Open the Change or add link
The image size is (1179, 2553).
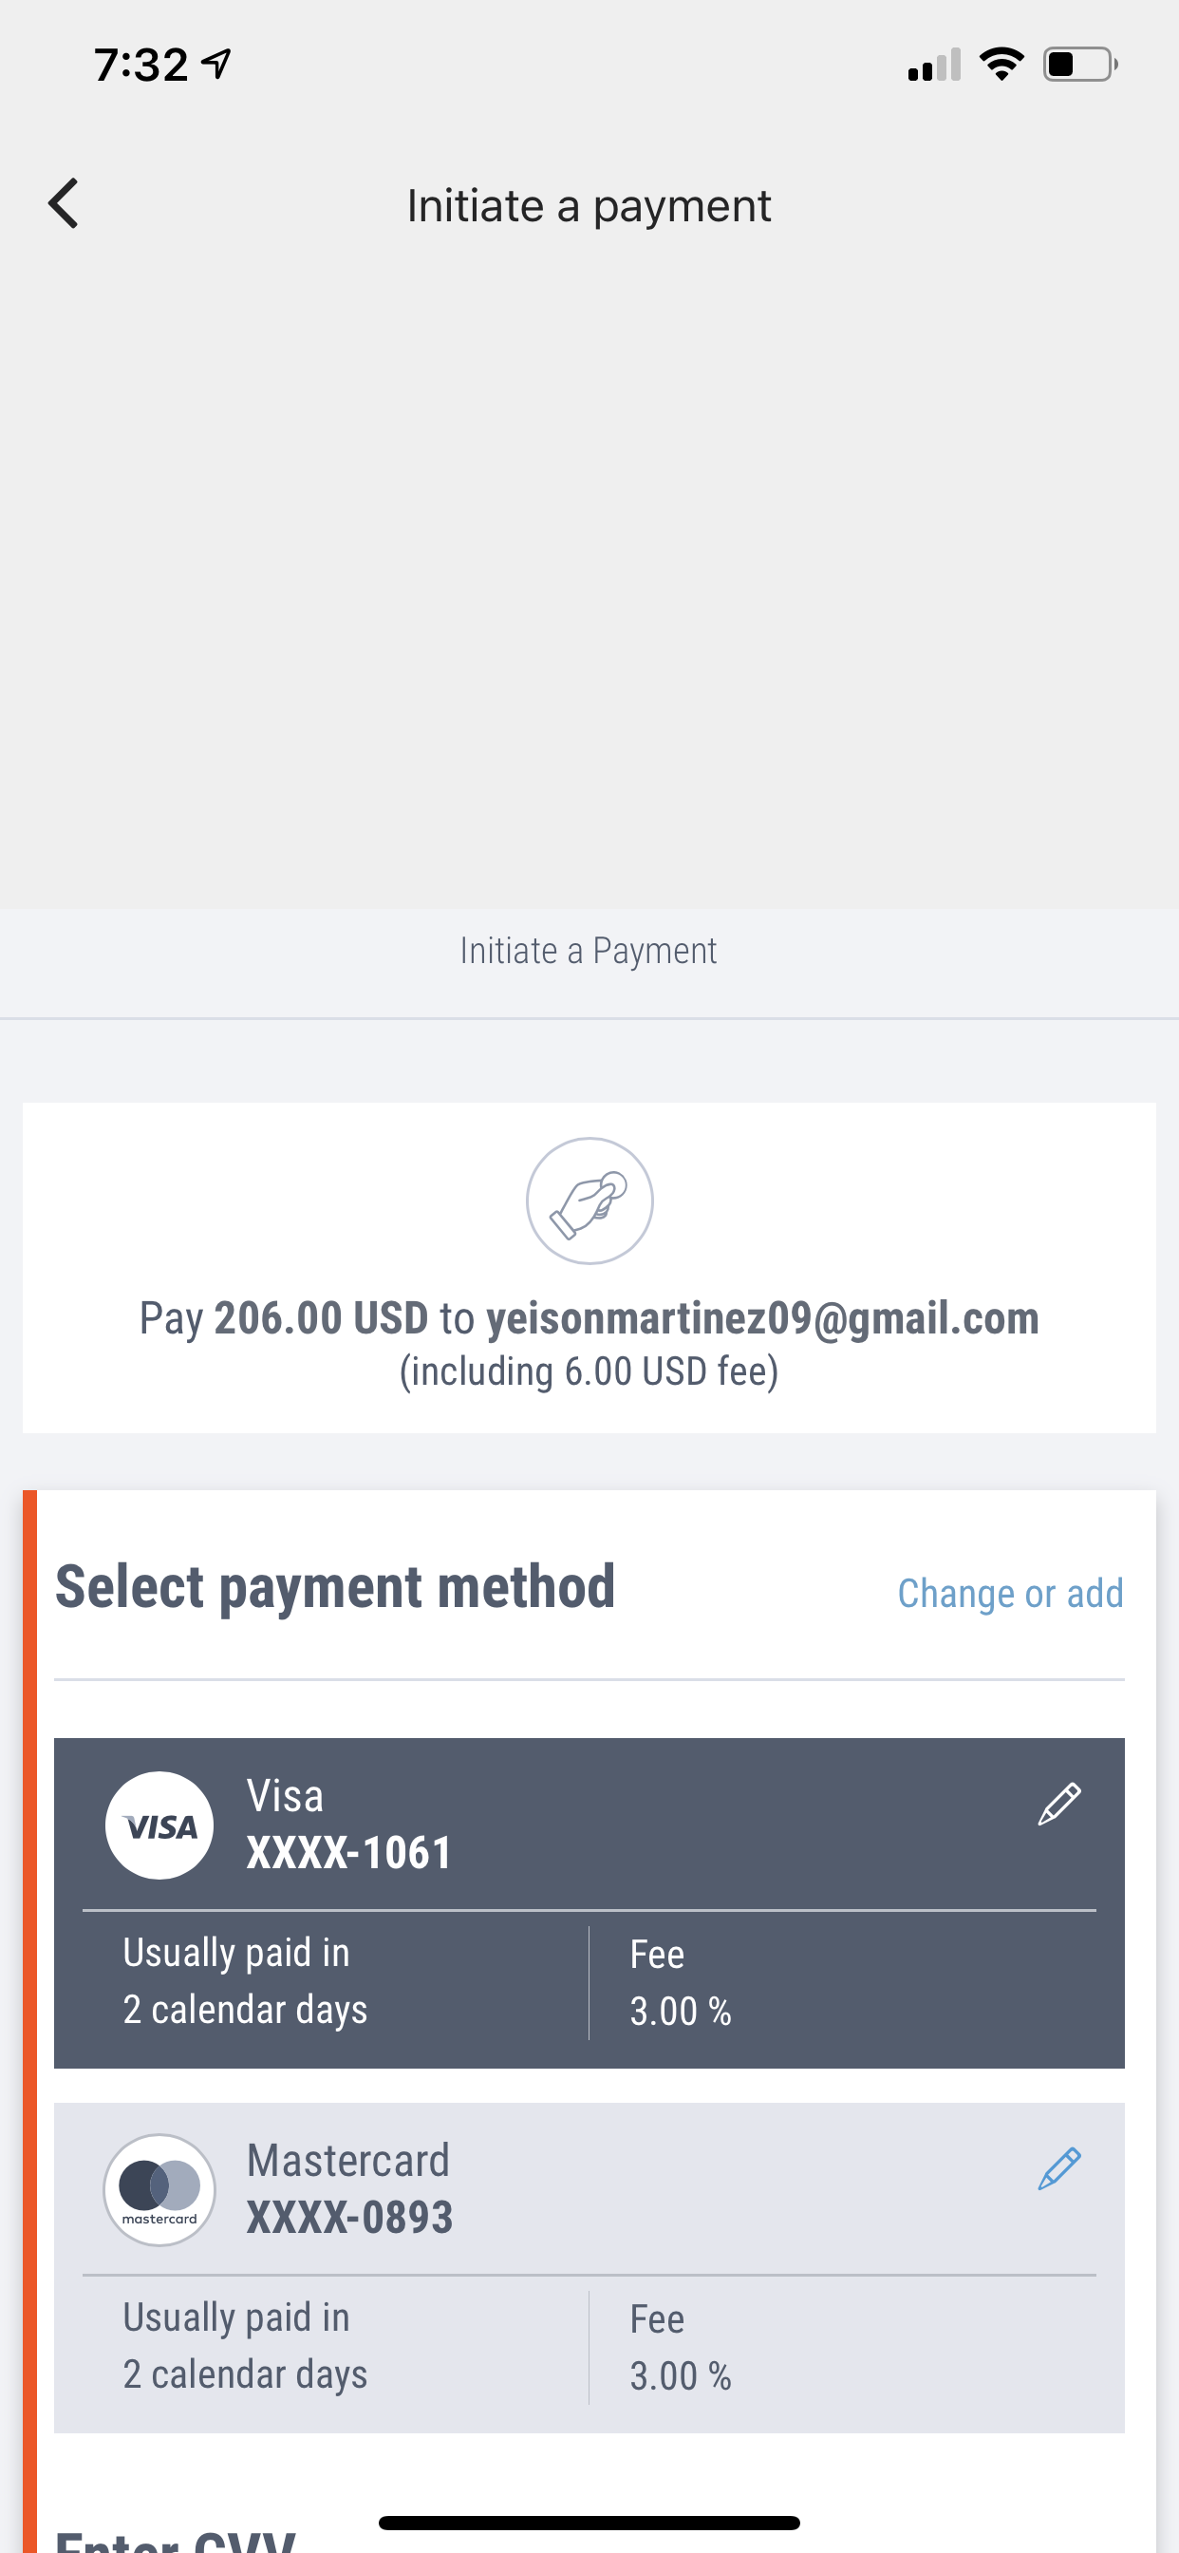pos(1010,1594)
